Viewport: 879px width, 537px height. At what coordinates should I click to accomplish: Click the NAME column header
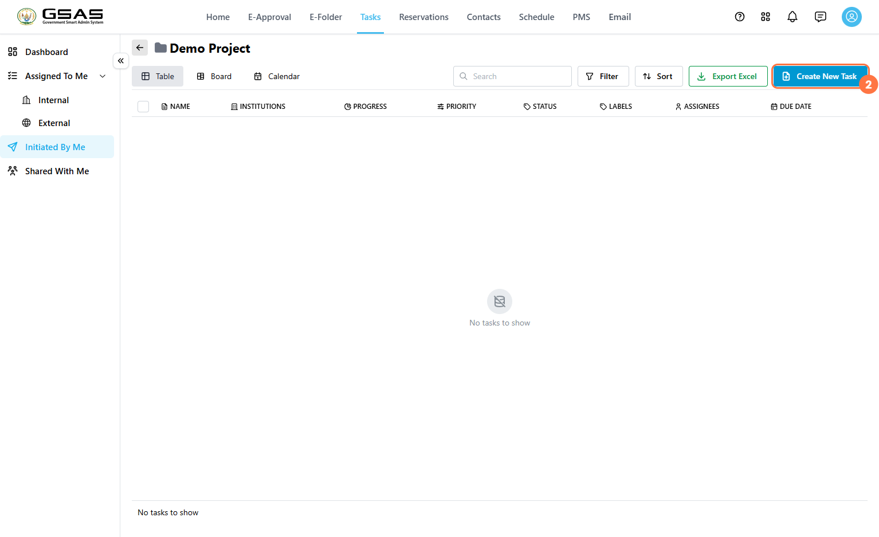point(176,107)
